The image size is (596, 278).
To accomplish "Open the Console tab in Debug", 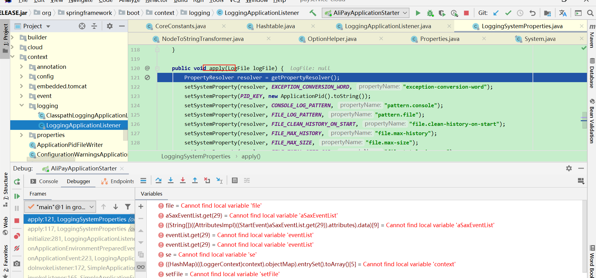I will click(x=44, y=181).
